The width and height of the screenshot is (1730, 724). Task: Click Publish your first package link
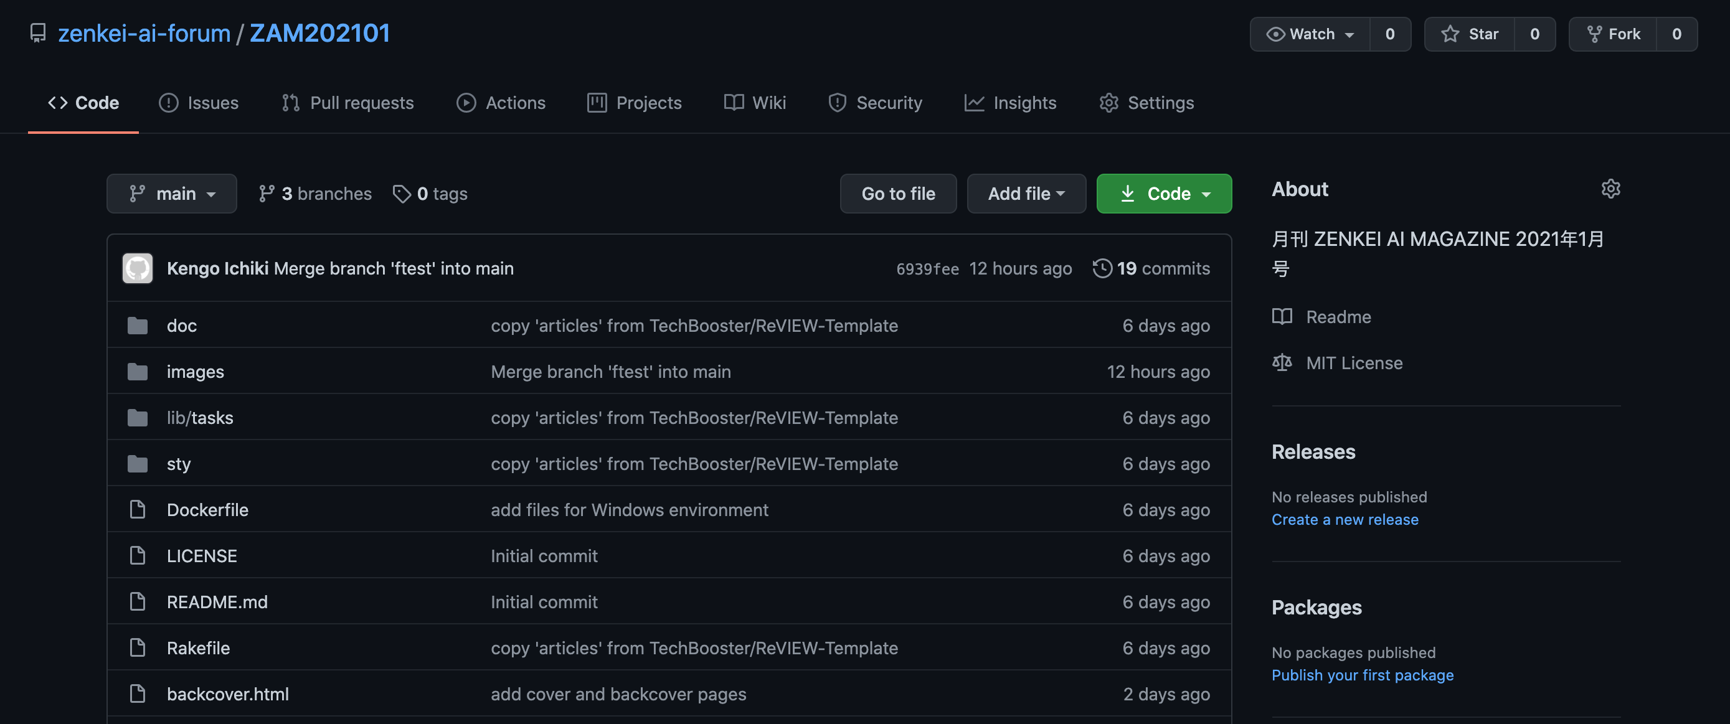1363,675
